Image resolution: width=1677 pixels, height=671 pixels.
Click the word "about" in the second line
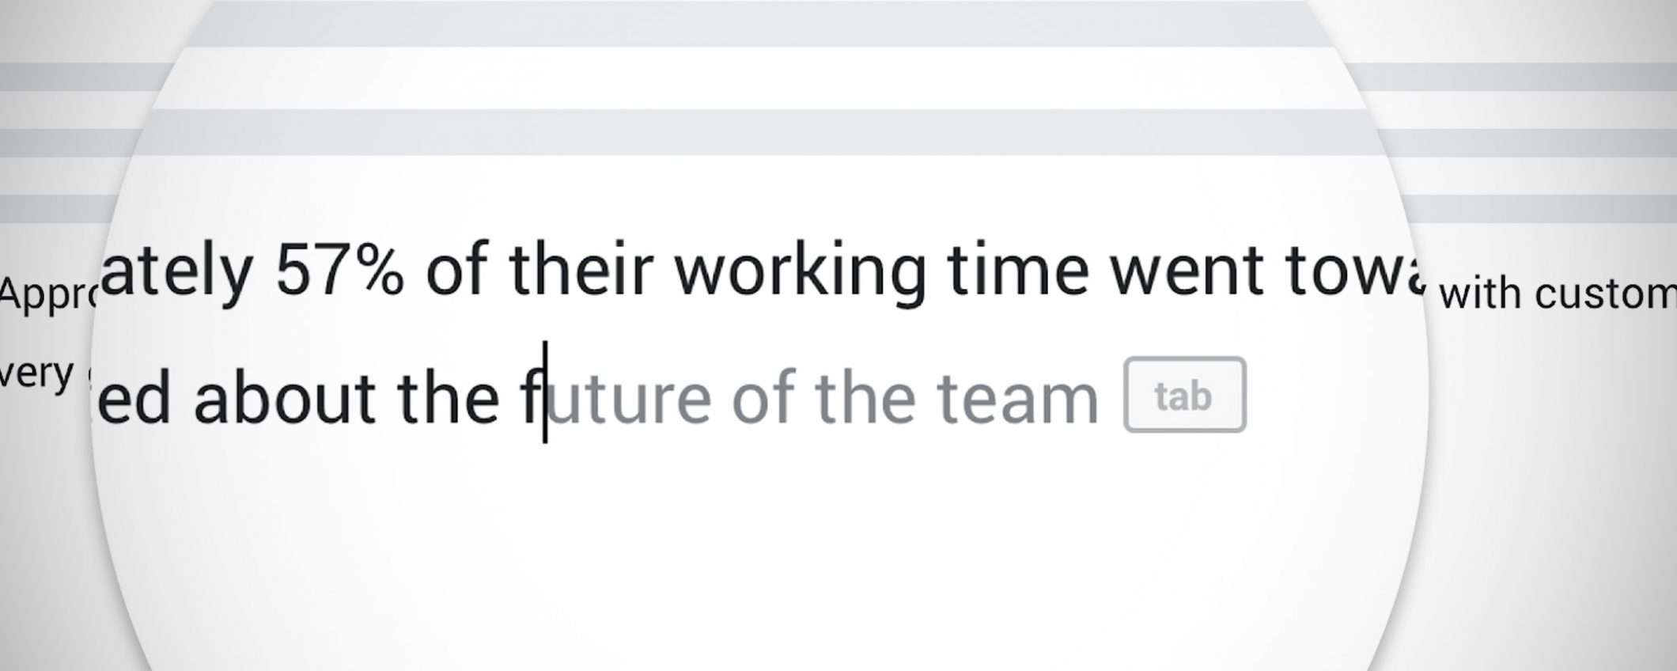point(285,398)
